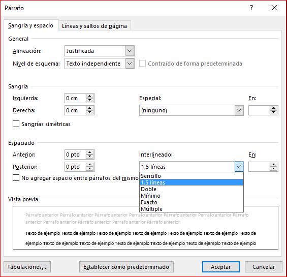The height and width of the screenshot is (277, 287).
Task: Dismiss dialog with Cancelar button
Action: (x=264, y=267)
